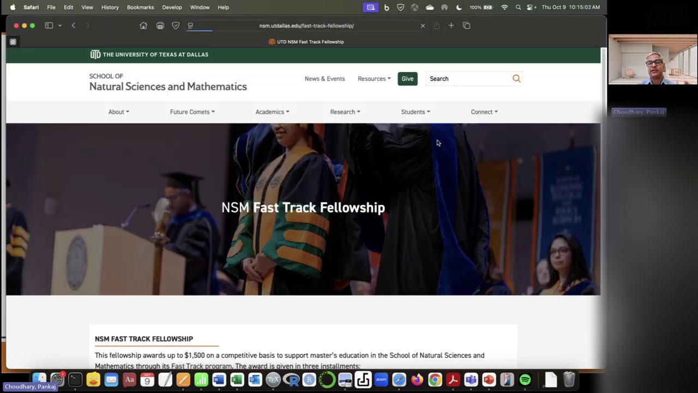
Task: Open sidebar options chevron in Safari toolbar
Action: (59, 26)
